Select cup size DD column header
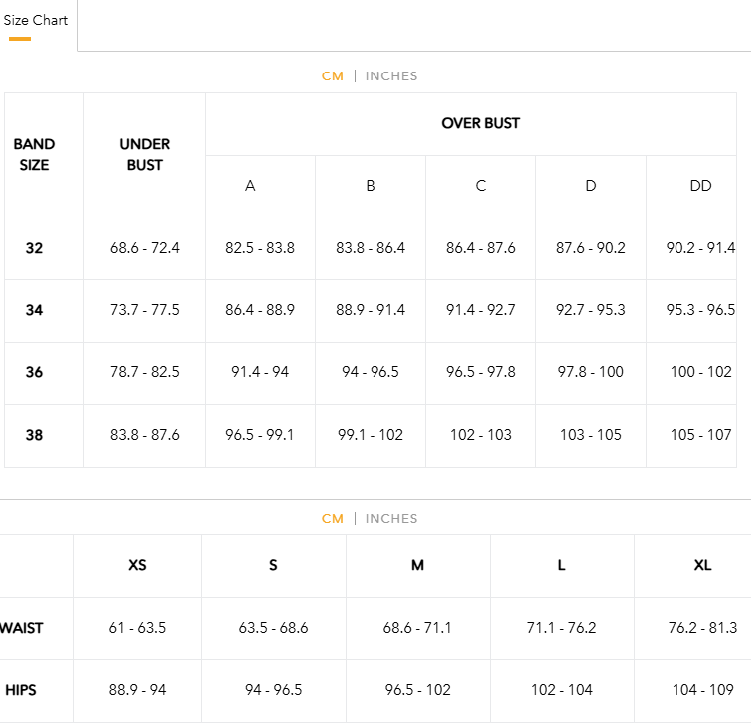 pyautogui.click(x=700, y=186)
